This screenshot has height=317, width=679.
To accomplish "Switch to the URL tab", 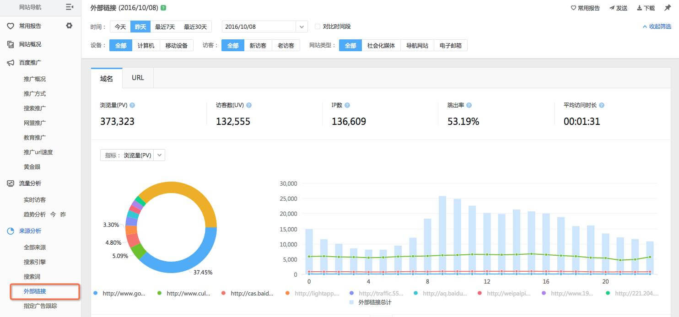I will (138, 77).
